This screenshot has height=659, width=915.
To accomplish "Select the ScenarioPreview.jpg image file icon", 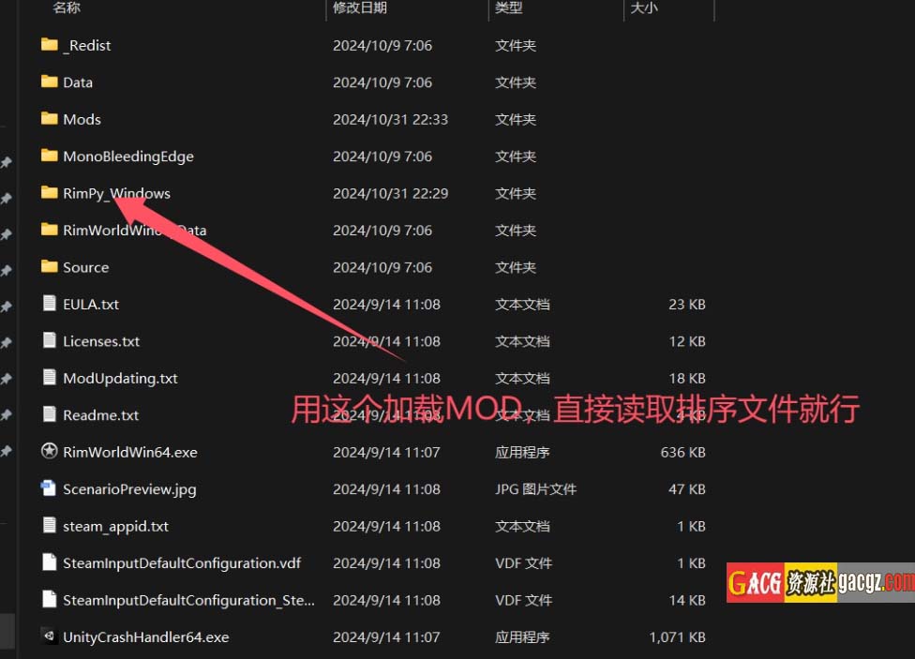I will click(50, 488).
